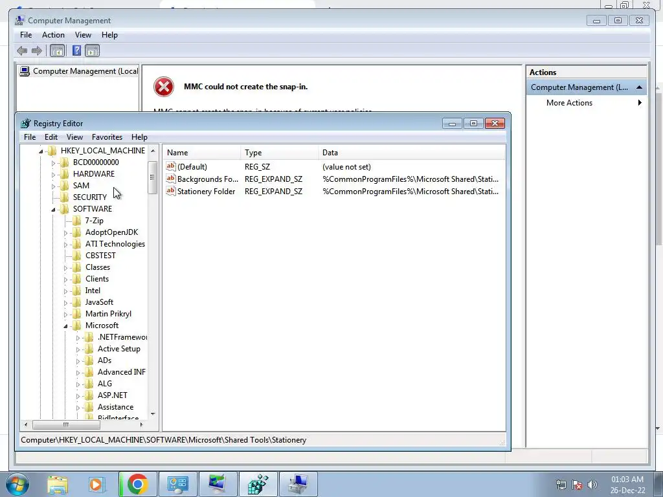The width and height of the screenshot is (663, 497).
Task: Collapse the HKEY_LOCAL_MACHINE tree node
Action: 41,151
